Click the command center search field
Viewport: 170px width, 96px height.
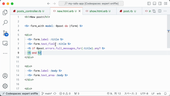click(x=91, y=3)
